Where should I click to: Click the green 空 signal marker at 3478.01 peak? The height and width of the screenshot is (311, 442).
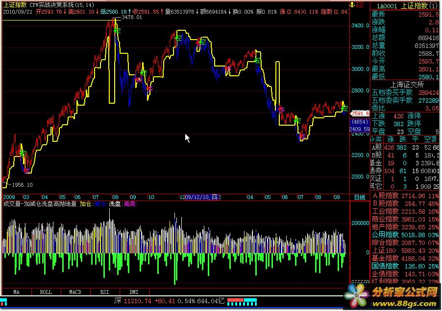click(x=117, y=30)
